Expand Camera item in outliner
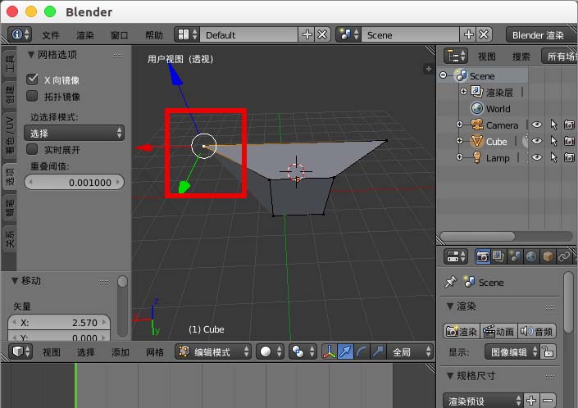Image resolution: width=578 pixels, height=408 pixels. coord(459,125)
